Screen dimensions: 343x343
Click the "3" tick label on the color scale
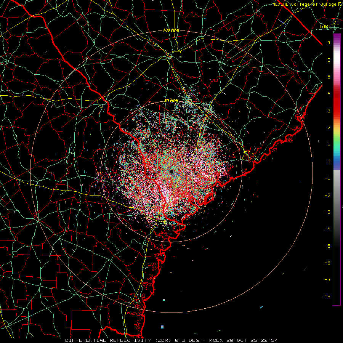pyautogui.click(x=329, y=111)
